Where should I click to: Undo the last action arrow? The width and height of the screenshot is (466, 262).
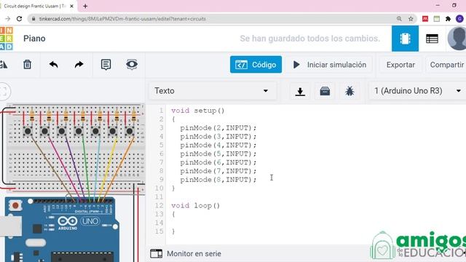tap(53, 65)
